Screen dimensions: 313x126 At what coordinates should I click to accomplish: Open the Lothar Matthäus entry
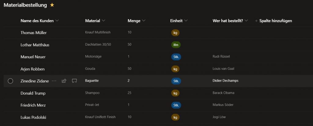coord(35,45)
